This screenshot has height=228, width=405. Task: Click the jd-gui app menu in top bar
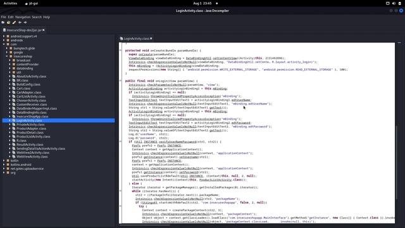tap(32, 3)
